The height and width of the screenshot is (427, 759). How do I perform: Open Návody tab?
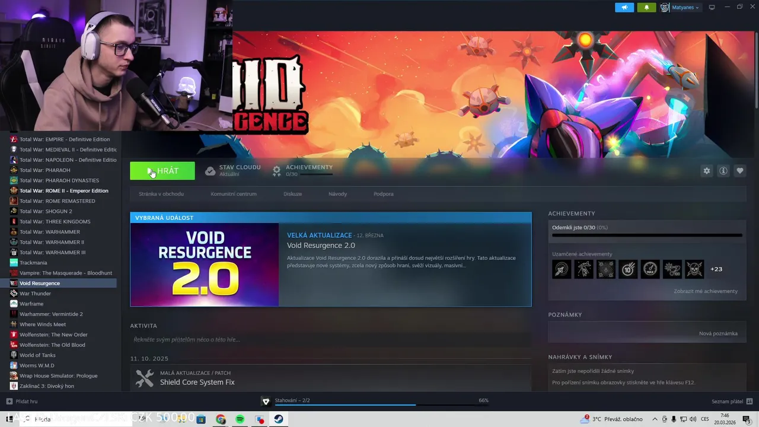tap(337, 194)
